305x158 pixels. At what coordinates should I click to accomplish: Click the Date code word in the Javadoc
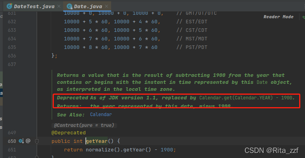tap(262, 82)
